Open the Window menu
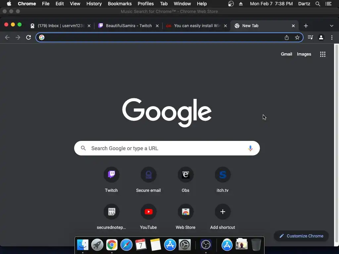The width and height of the screenshot is (339, 254). (182, 4)
